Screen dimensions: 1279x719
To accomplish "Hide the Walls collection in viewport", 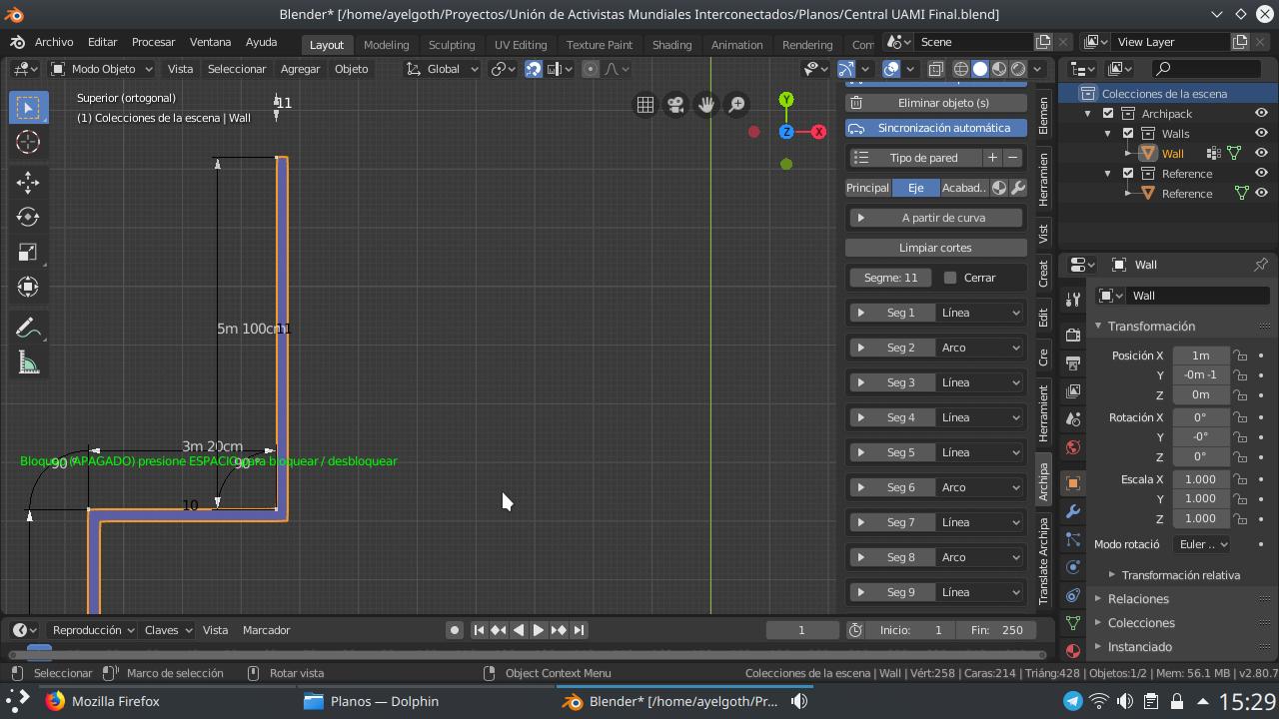I will tap(1261, 134).
